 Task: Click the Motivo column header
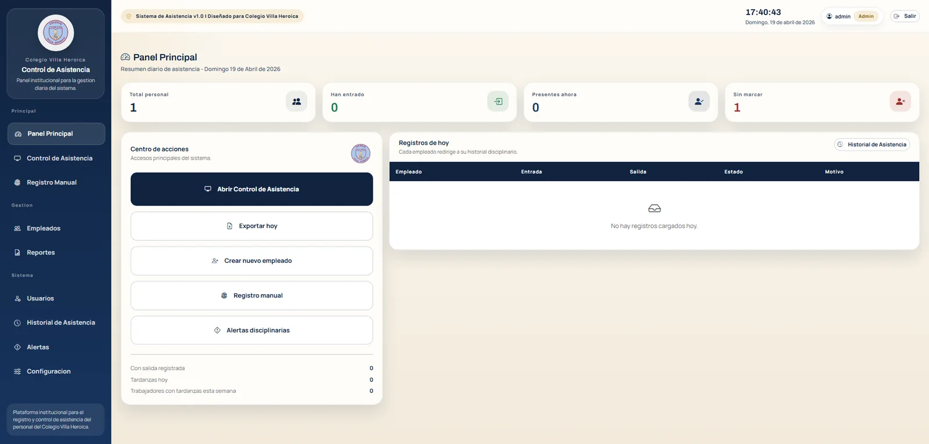tap(834, 172)
